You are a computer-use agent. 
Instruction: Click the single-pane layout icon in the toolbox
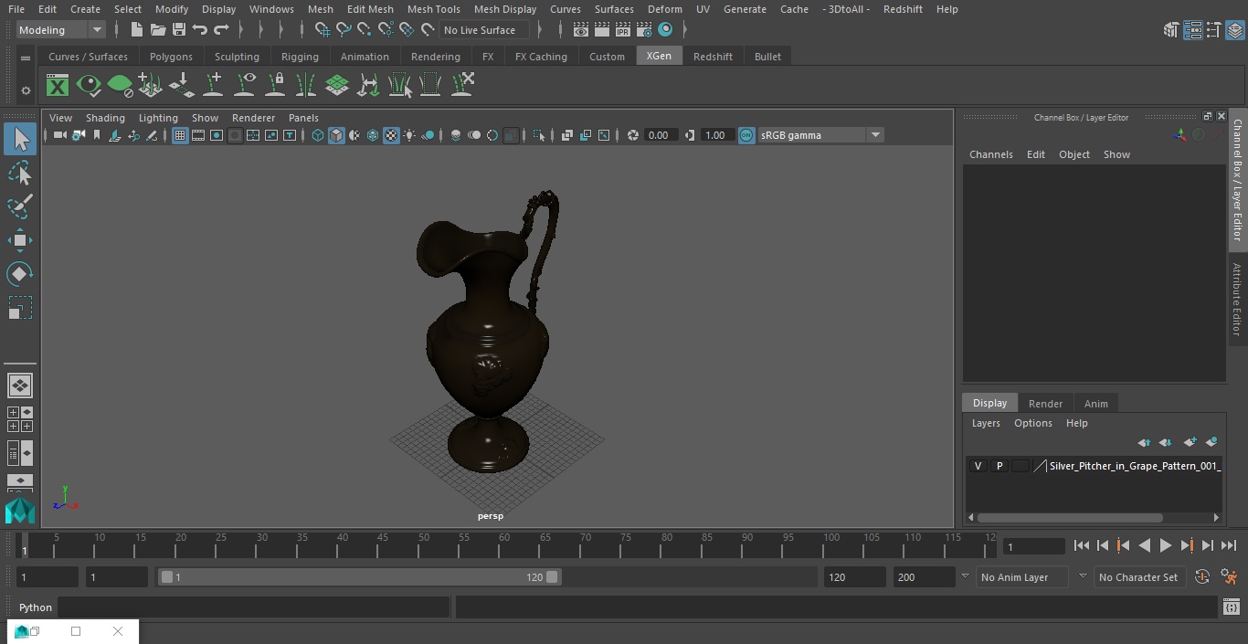tap(20, 385)
